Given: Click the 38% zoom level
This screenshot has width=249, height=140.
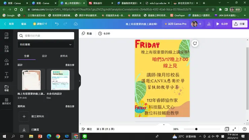Looking at the screenshot, I should click(176, 129).
